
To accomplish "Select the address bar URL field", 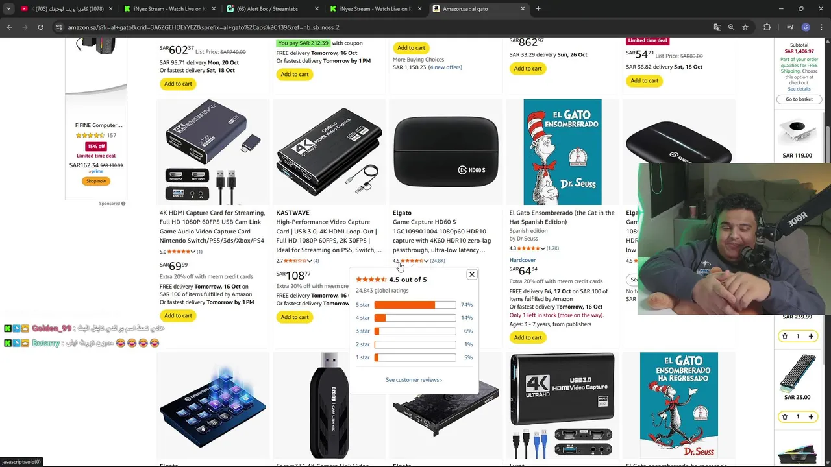I will click(383, 27).
